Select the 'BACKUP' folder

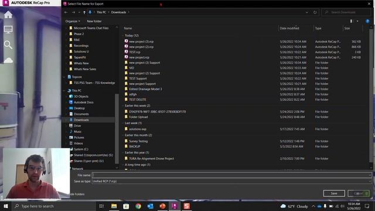tap(134, 147)
